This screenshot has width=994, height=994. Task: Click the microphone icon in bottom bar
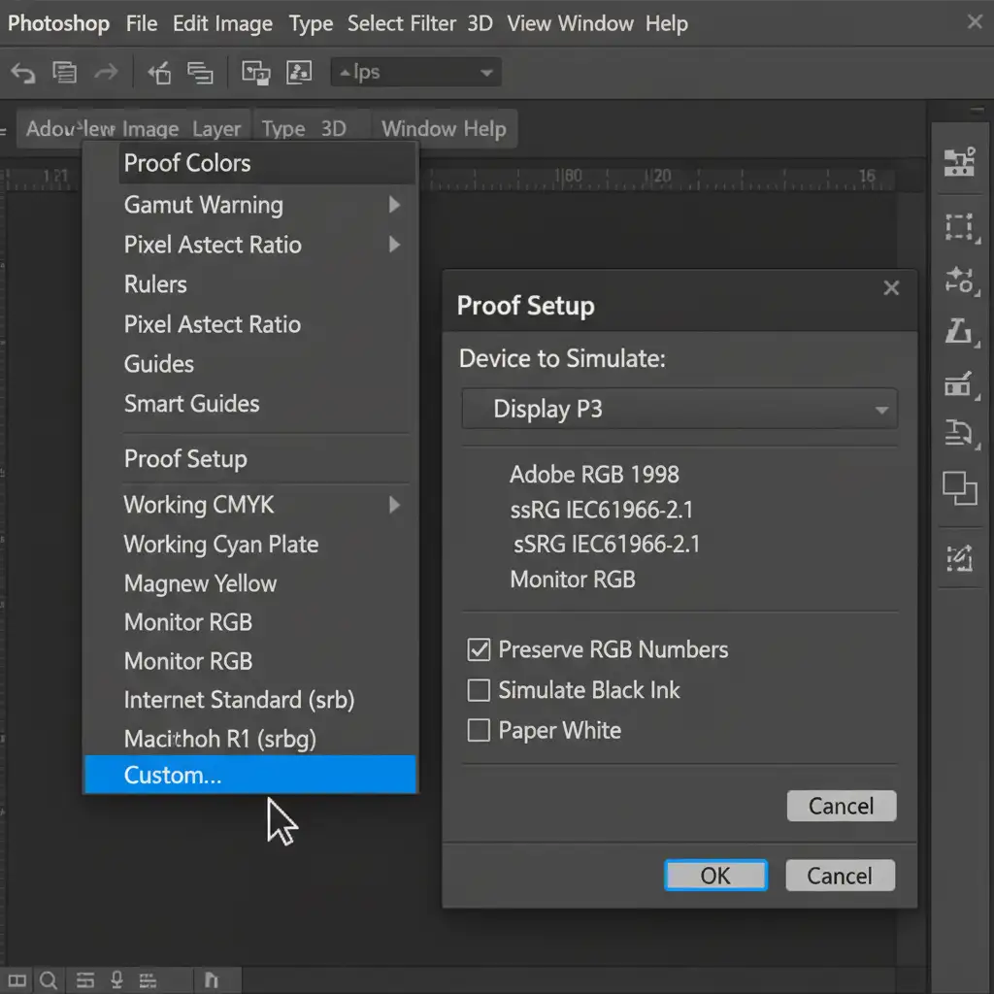[116, 979]
